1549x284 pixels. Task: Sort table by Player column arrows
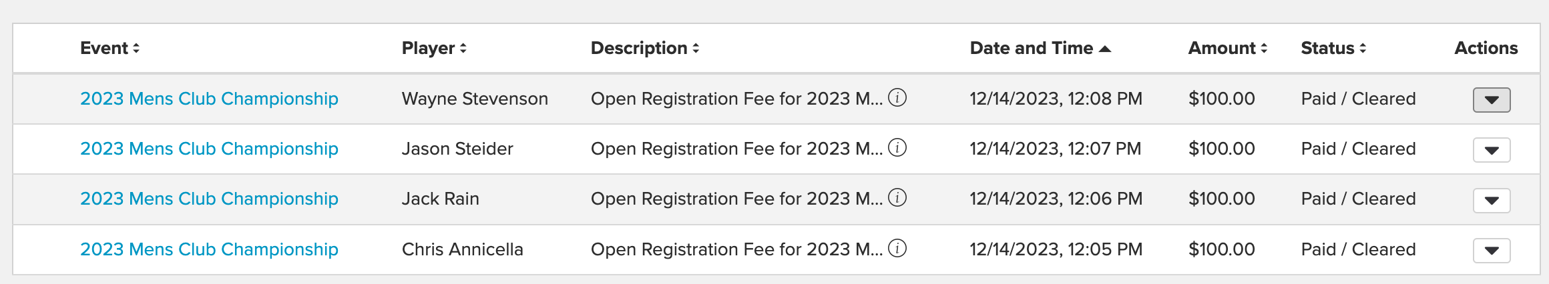[463, 48]
